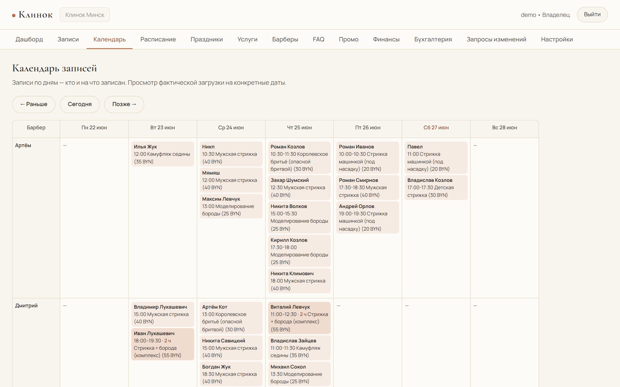Open Владислав Козлов's Детская стрижка booking
Screen dimensions: 620x387
click(436, 188)
